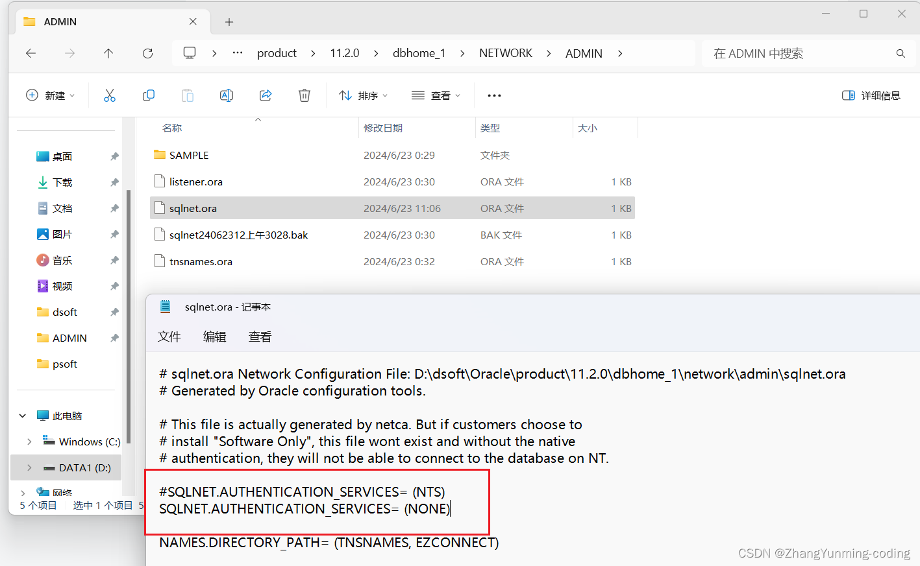
Task: Click the ADMIN tab in File Explorer
Action: click(58, 21)
